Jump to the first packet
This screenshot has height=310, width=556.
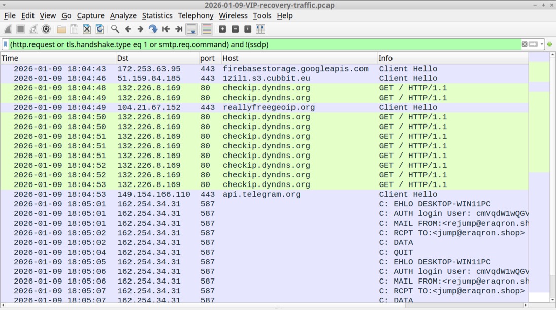[x=166, y=29]
